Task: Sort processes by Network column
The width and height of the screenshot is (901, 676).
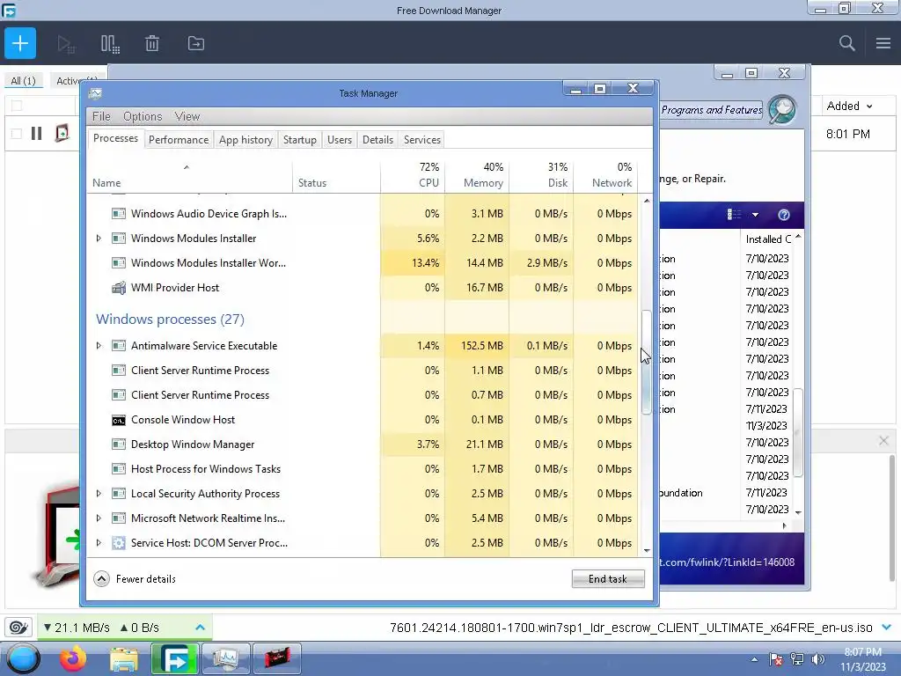Action: pyautogui.click(x=605, y=175)
